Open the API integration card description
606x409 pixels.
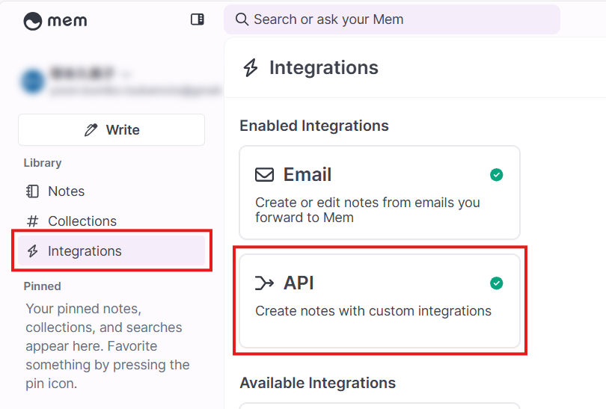(x=373, y=311)
